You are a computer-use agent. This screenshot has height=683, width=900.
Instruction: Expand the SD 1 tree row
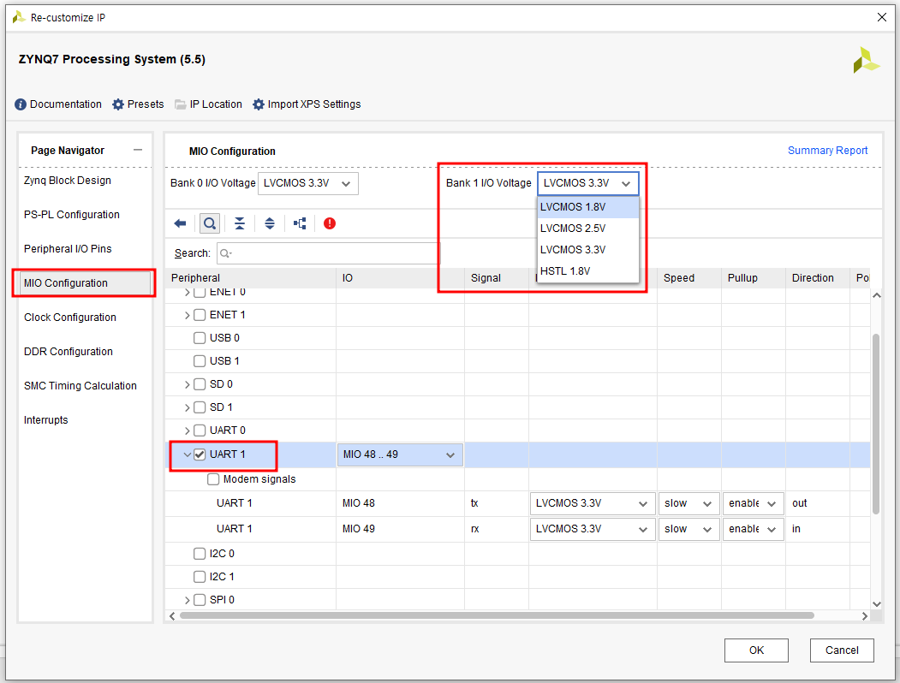[187, 407]
